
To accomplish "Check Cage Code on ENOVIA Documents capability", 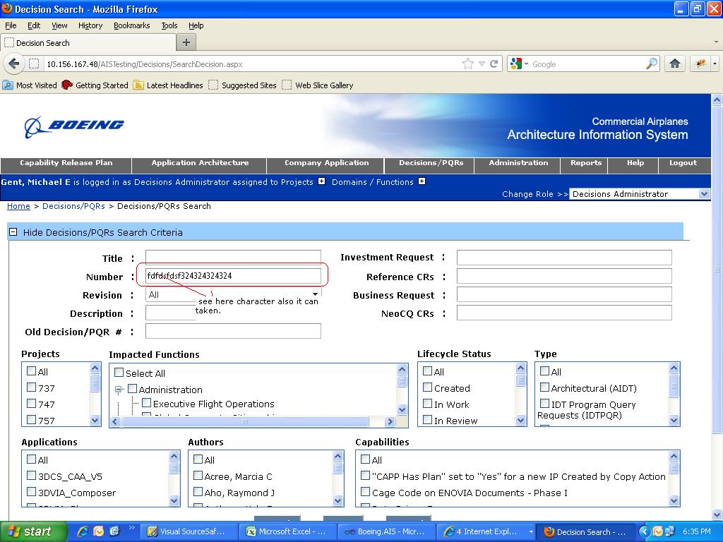I will (365, 492).
